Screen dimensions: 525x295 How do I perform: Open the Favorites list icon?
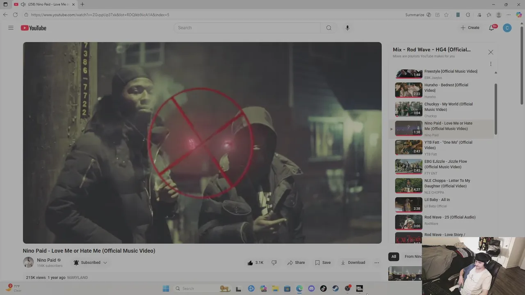coord(489,15)
